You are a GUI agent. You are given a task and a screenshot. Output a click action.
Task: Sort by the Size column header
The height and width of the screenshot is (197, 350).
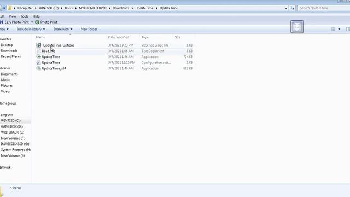[177, 37]
